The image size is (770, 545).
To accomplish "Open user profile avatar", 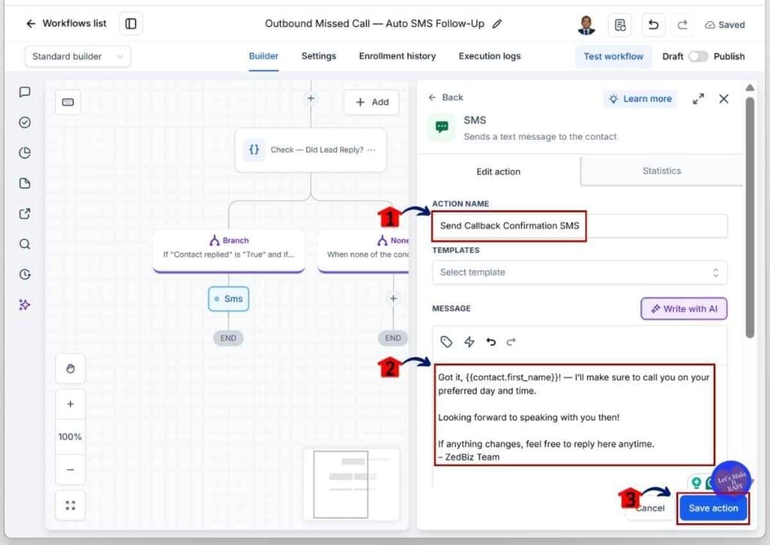I will pyautogui.click(x=587, y=25).
